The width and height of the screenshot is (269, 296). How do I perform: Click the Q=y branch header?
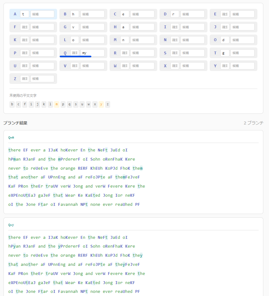tap(11, 225)
